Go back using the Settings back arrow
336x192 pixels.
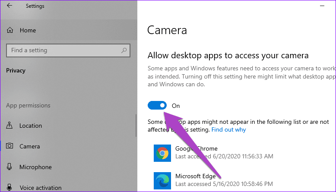[x=10, y=6]
